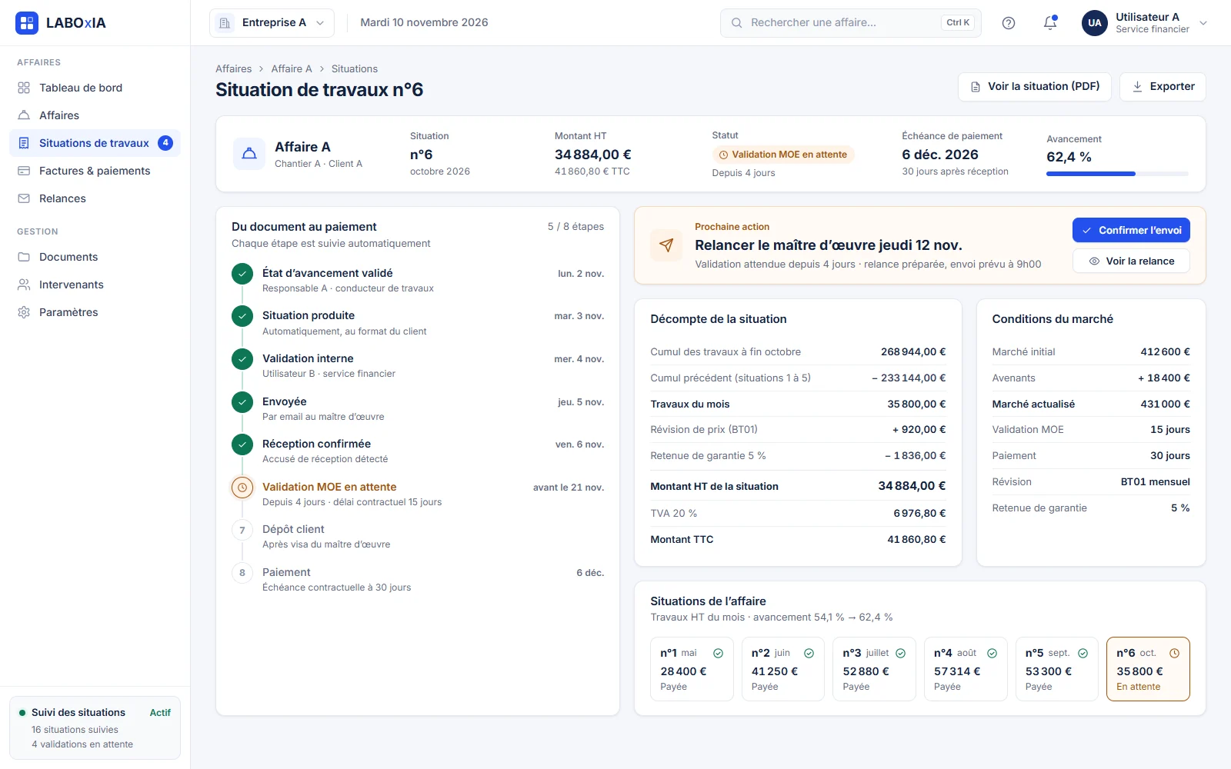This screenshot has width=1231, height=769.
Task: Click Révision de prix (BT01) row
Action: click(798, 430)
